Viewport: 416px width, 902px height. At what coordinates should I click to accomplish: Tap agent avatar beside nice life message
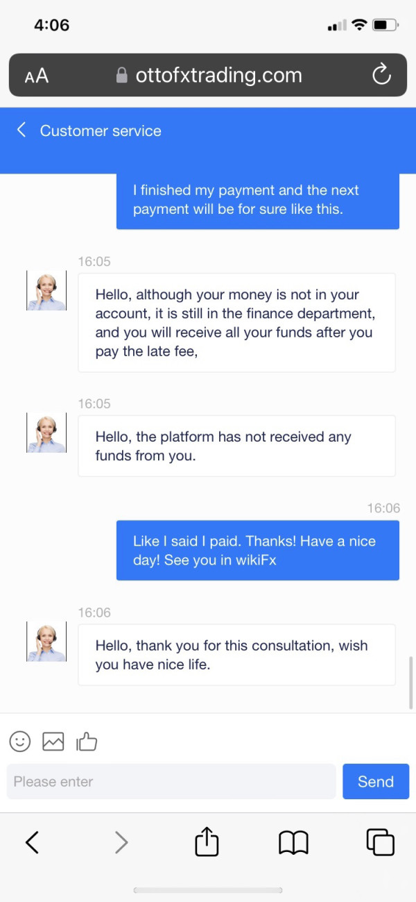click(46, 642)
